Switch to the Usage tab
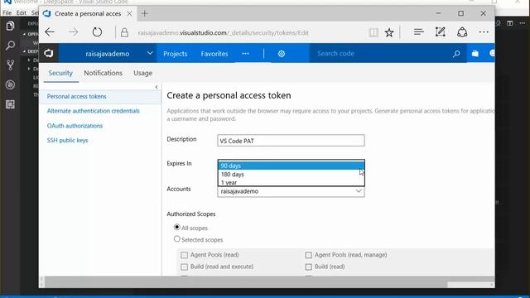This screenshot has height=298, width=530. coord(142,73)
